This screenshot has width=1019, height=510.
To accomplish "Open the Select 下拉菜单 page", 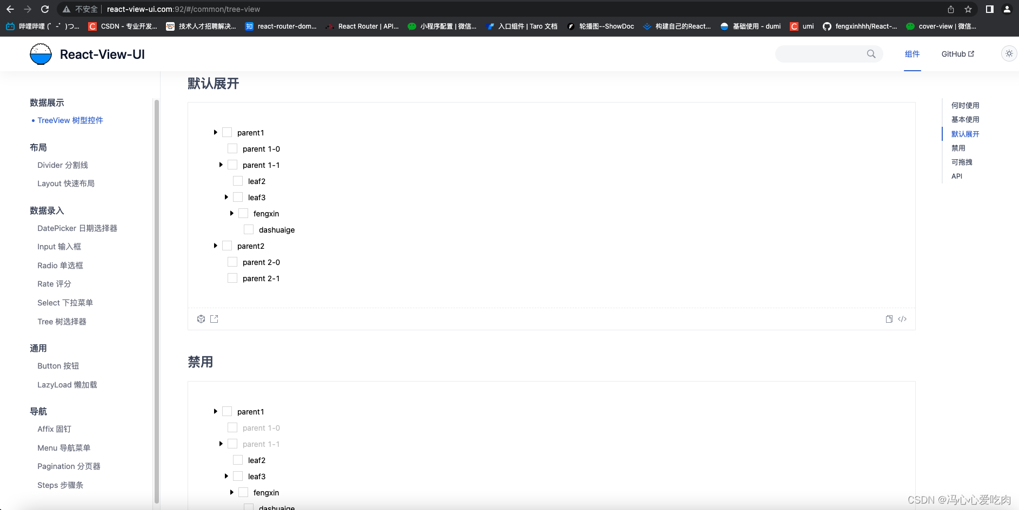I will (65, 303).
